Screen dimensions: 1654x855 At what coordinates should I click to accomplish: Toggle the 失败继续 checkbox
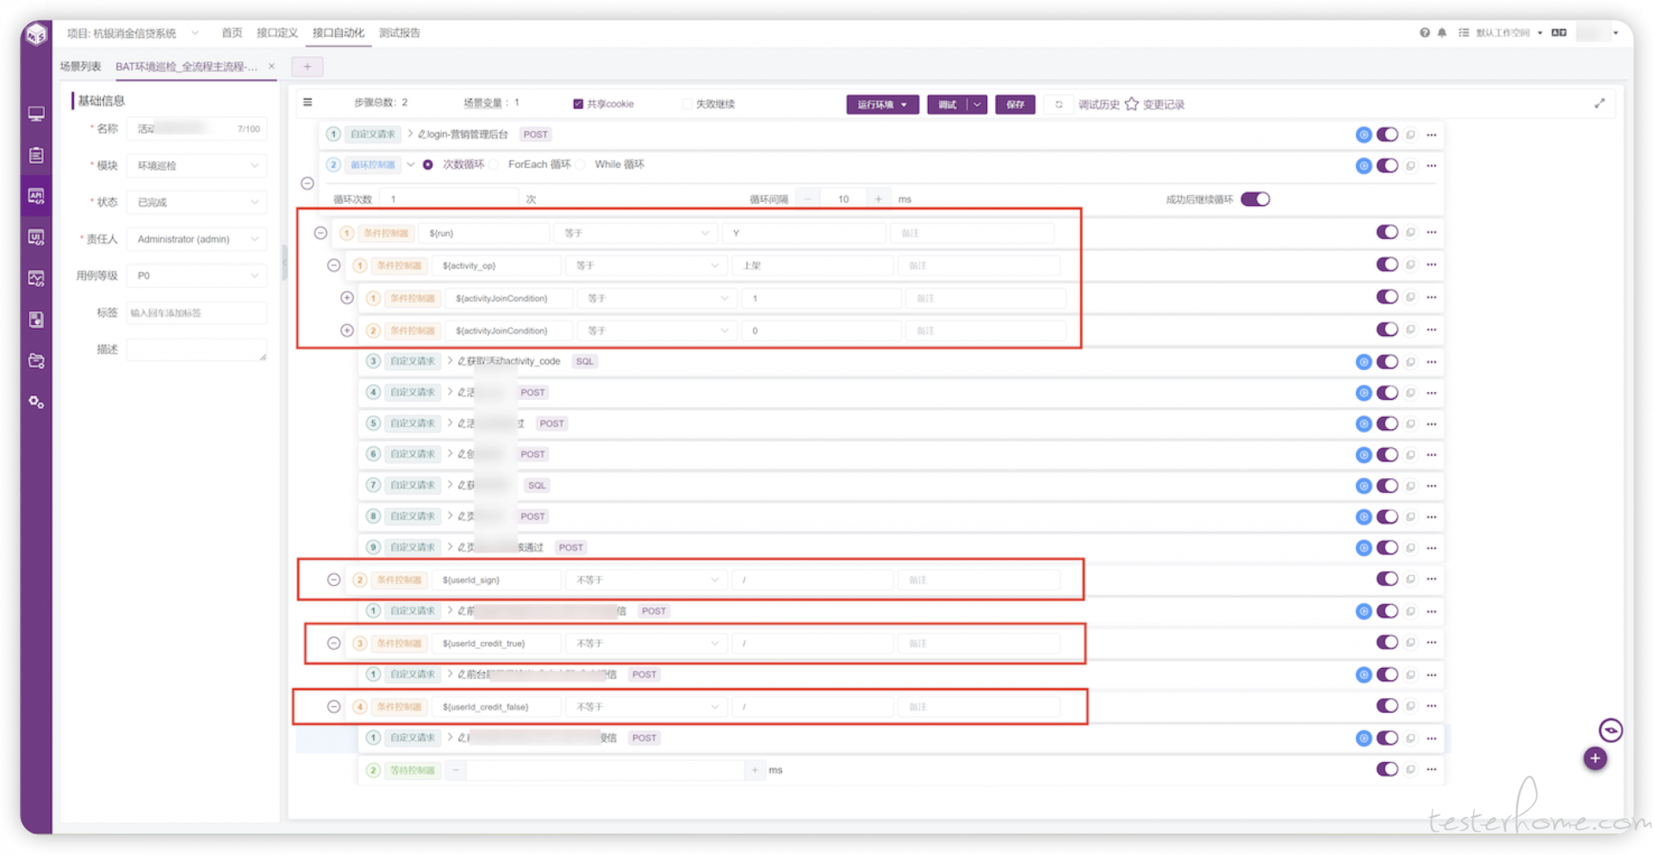click(x=687, y=104)
